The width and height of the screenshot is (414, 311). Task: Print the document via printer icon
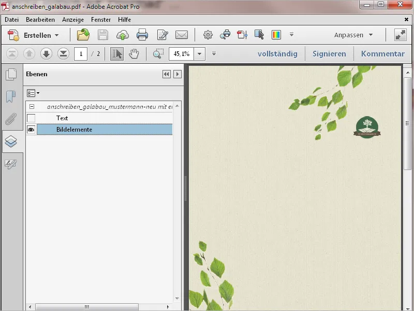(142, 35)
